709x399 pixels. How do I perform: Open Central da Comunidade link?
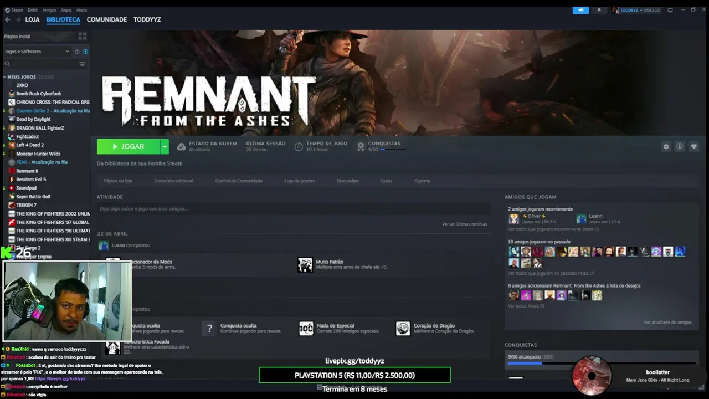tap(239, 181)
